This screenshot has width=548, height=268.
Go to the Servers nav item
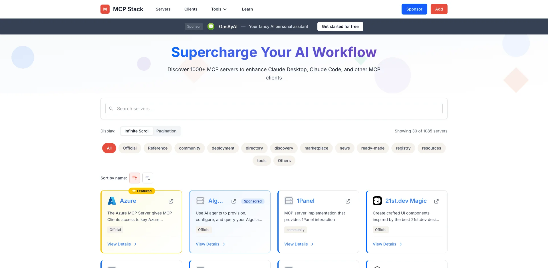pos(163,9)
